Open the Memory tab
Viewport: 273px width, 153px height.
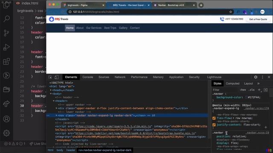(158, 77)
